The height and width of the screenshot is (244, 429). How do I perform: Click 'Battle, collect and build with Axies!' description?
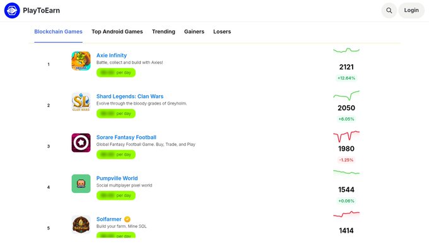pyautogui.click(x=129, y=62)
